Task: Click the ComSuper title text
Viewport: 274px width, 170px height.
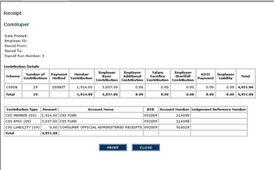Action: (16, 24)
